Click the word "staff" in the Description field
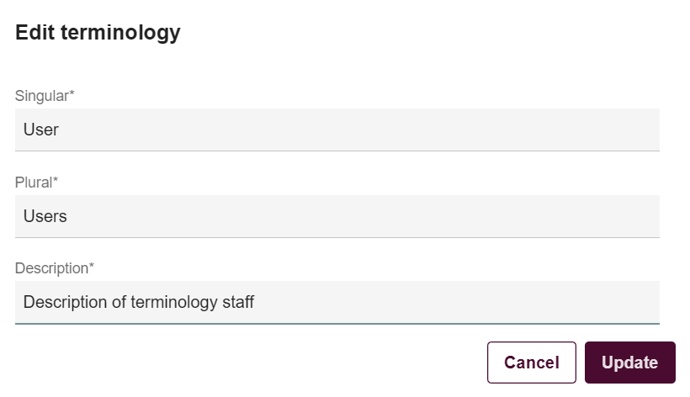 pyautogui.click(x=236, y=302)
